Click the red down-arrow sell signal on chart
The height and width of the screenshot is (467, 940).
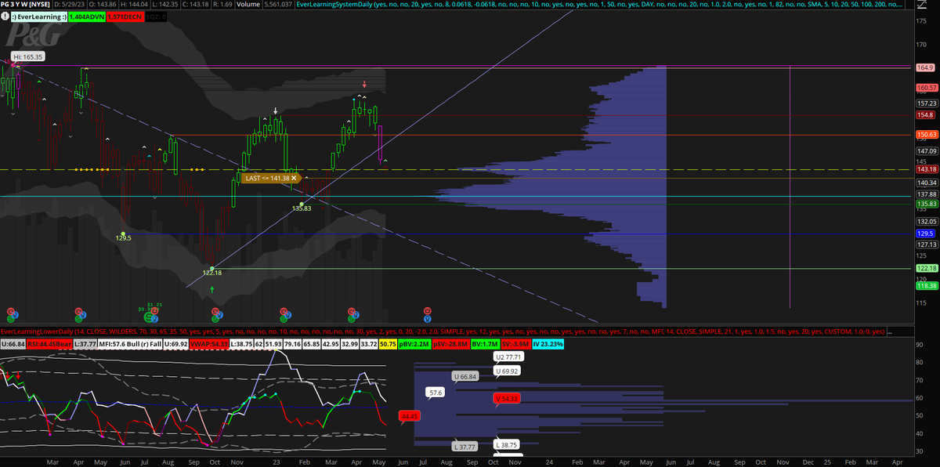(364, 84)
